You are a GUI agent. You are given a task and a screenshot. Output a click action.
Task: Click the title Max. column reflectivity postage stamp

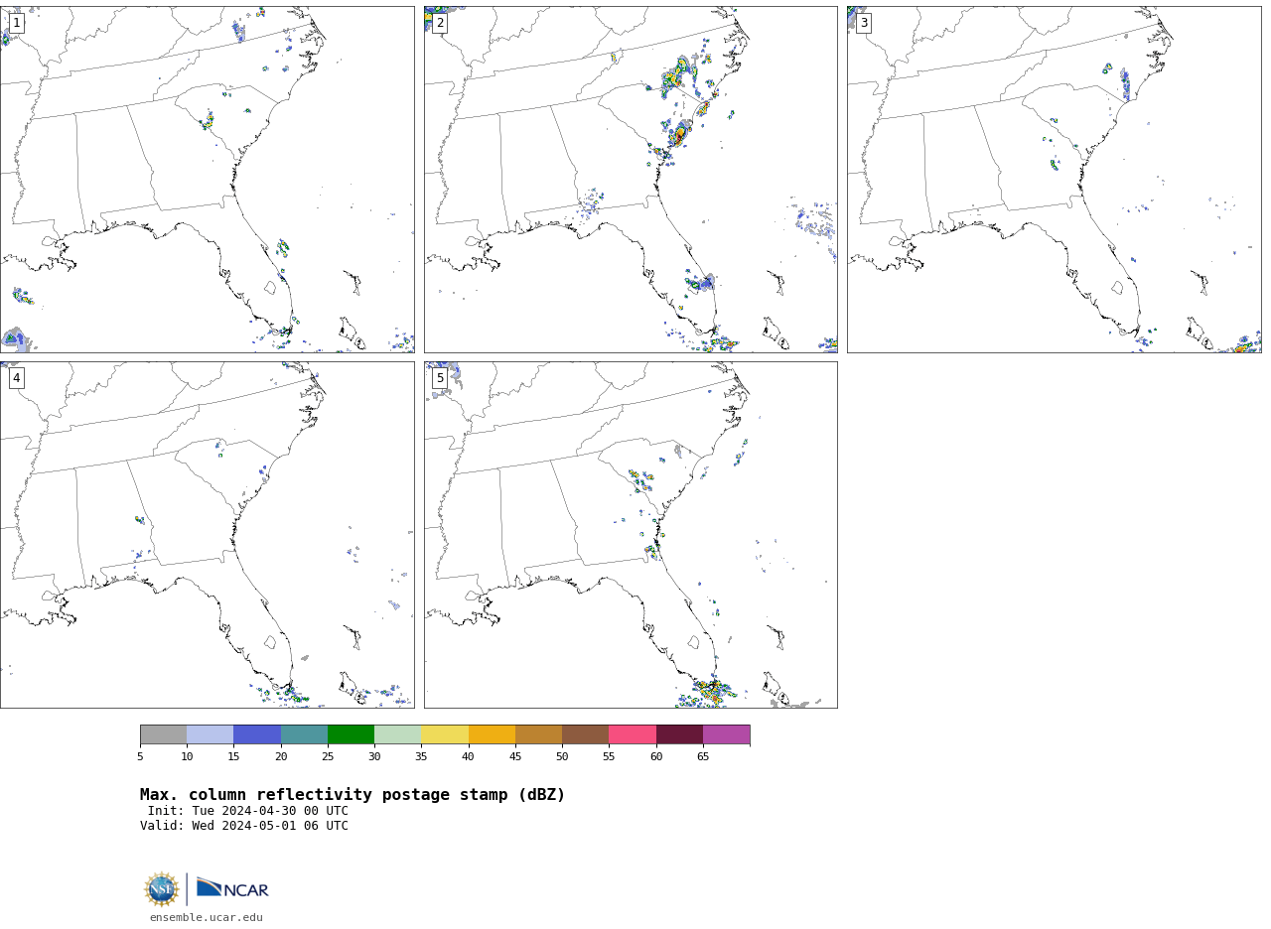(353, 795)
